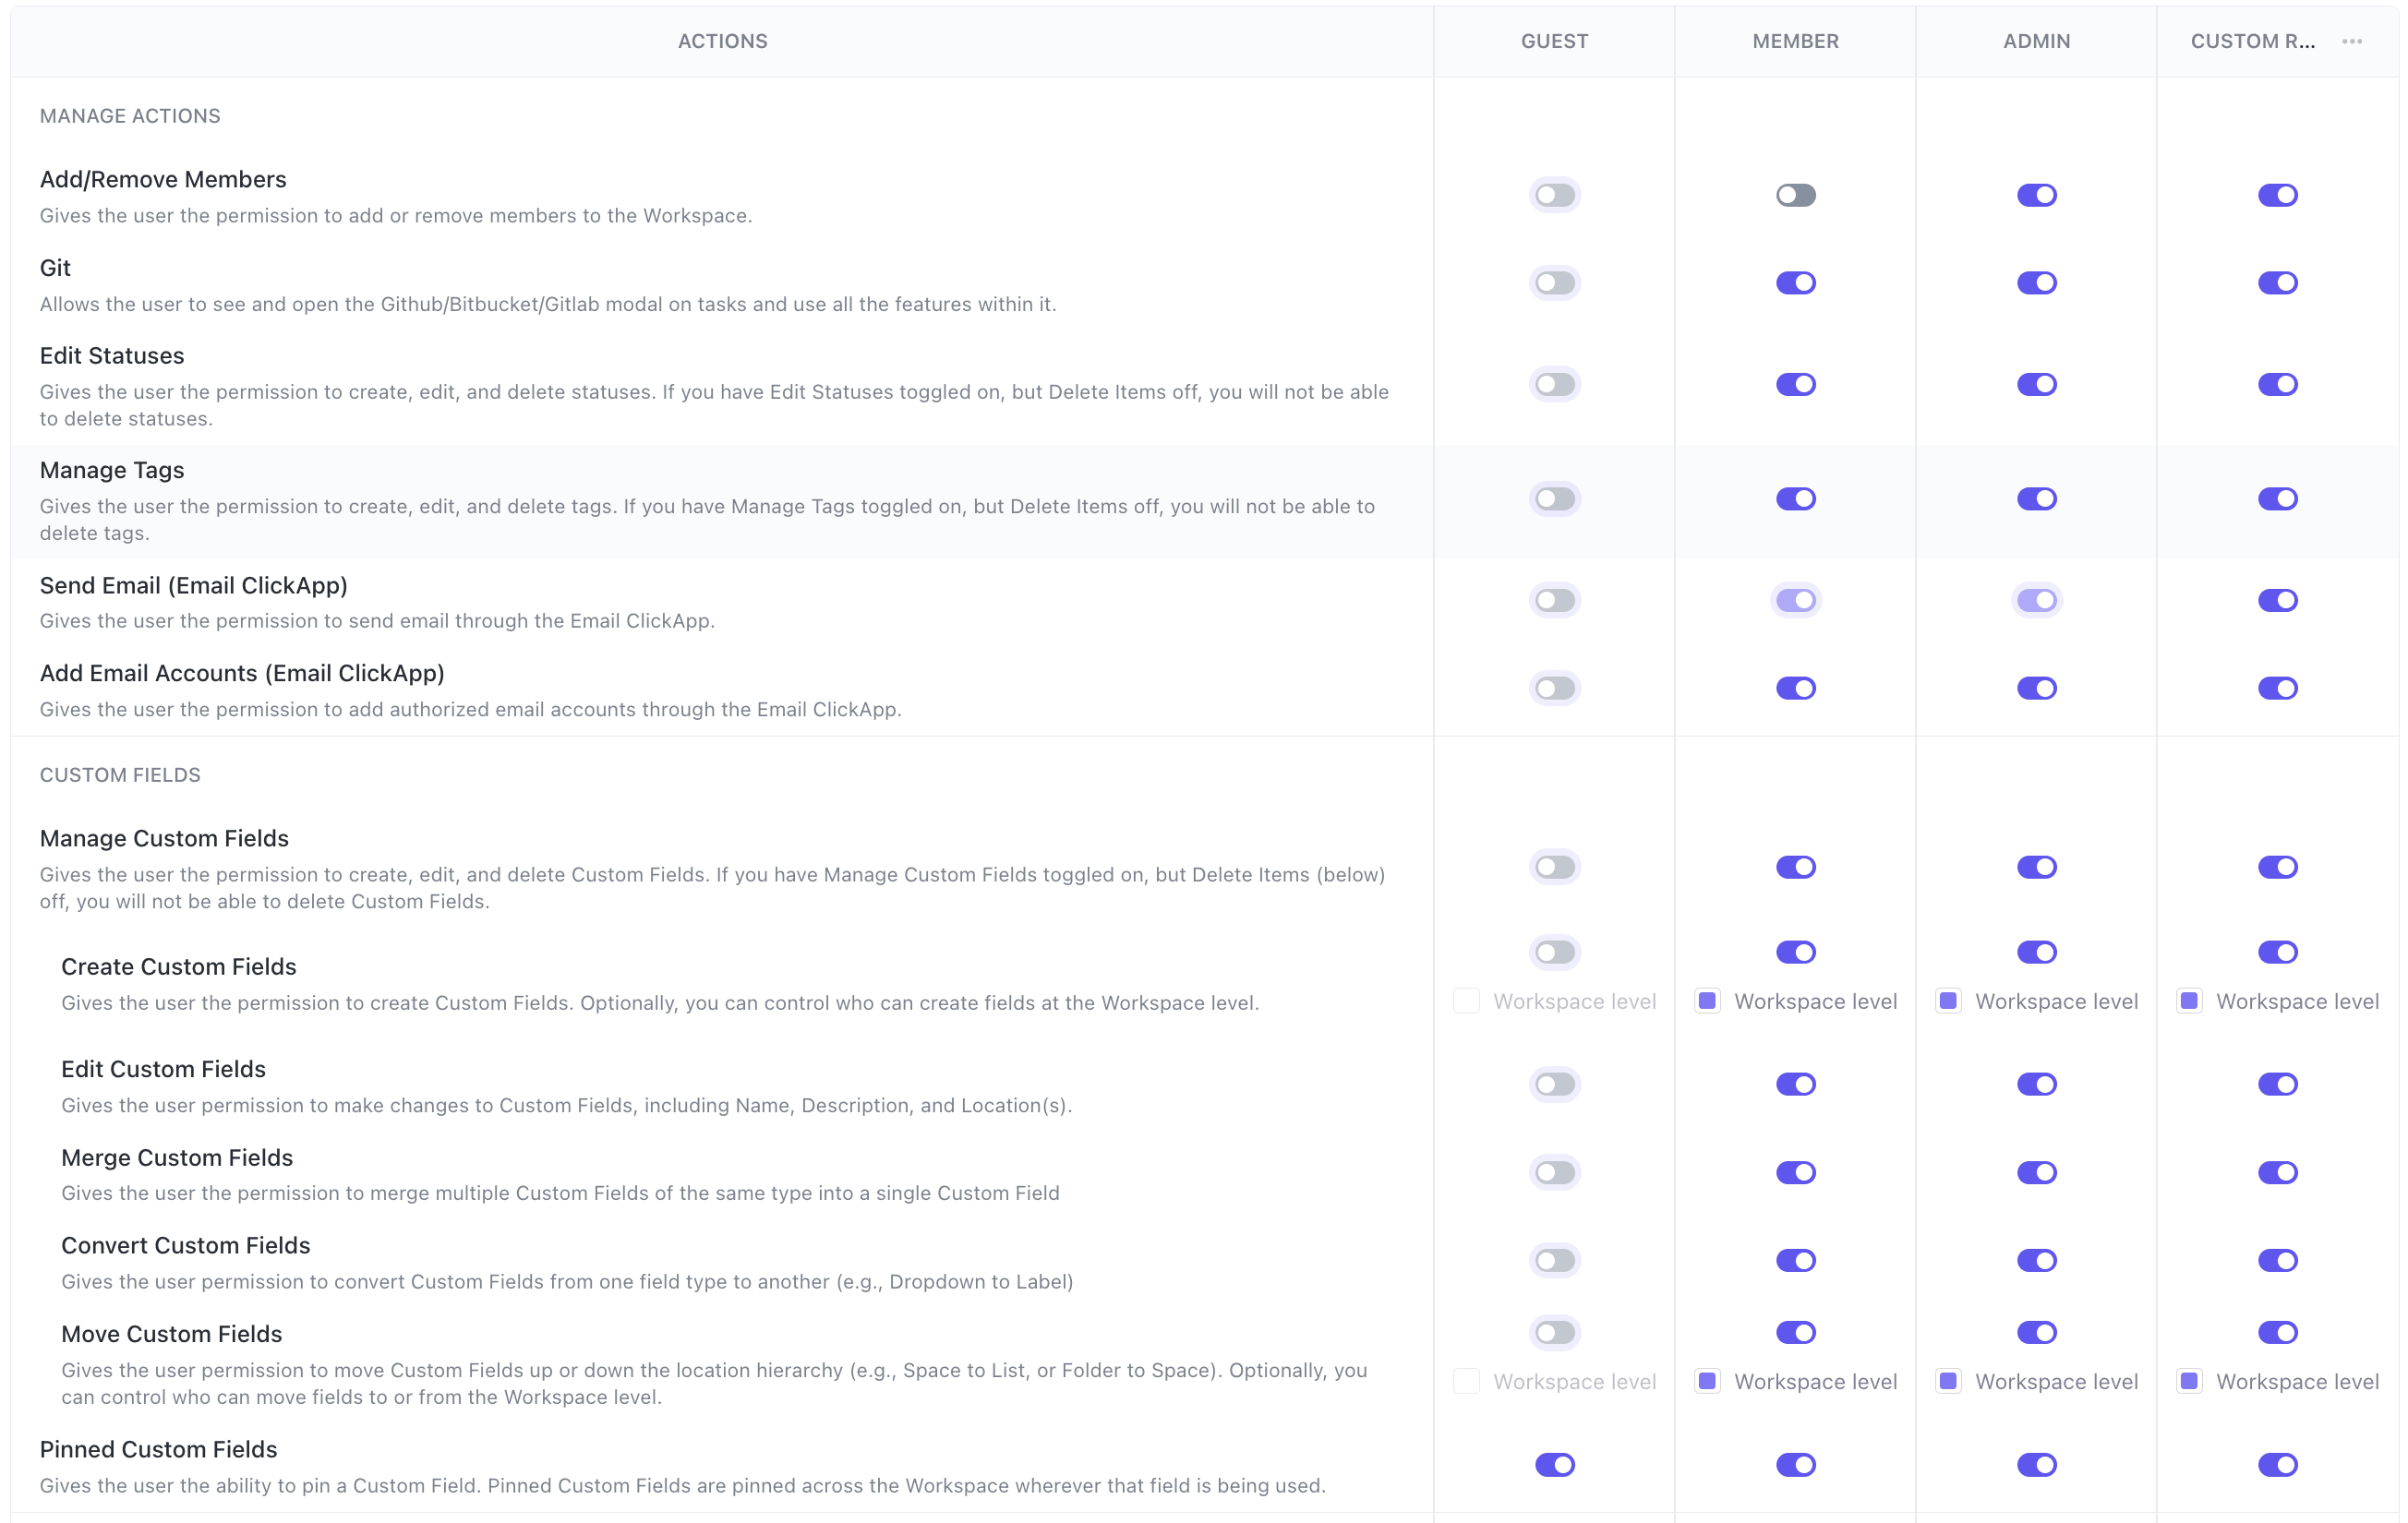Turn off Manage Tags for Custom Role
The image size is (2408, 1523).
point(2277,498)
